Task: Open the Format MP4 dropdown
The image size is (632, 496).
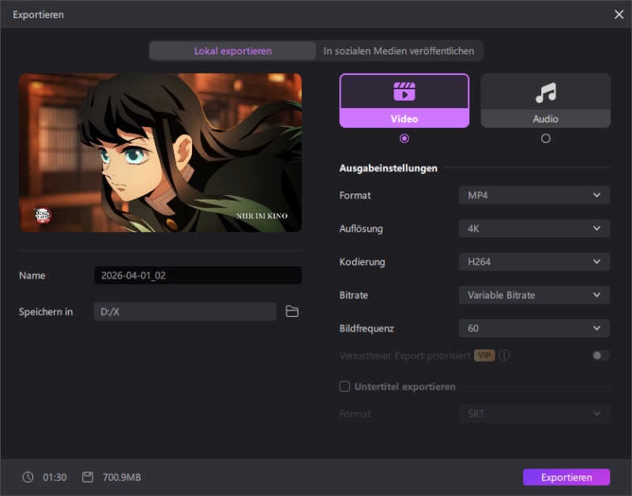Action: (534, 195)
